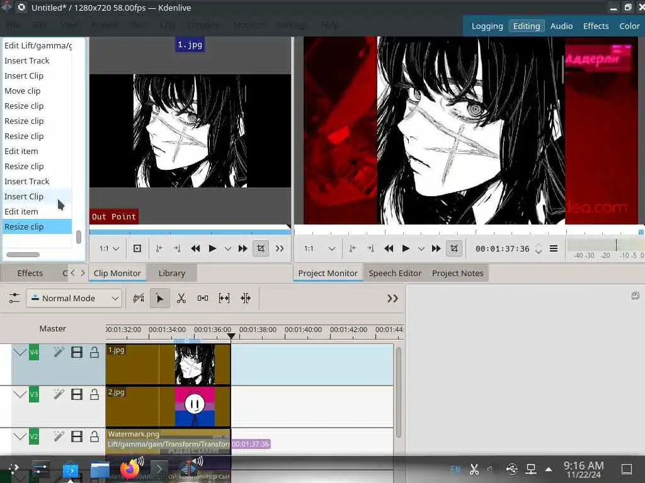Viewport: 645px width, 483px height.
Task: Open Clip Monitor play options dropdown arrow
Action: [227, 249]
